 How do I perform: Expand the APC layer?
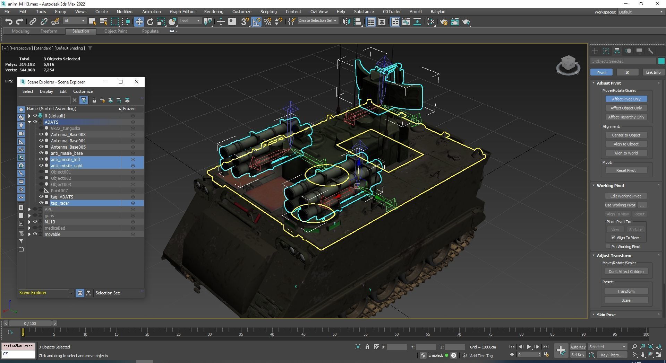29,209
